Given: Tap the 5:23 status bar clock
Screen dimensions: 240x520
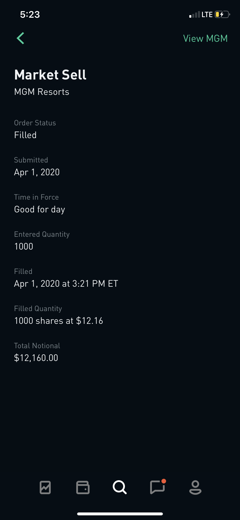Looking at the screenshot, I should 30,15.
